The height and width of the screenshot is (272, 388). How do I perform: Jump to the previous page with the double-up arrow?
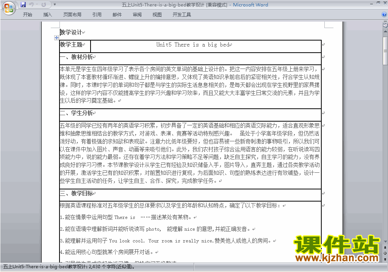385,247
